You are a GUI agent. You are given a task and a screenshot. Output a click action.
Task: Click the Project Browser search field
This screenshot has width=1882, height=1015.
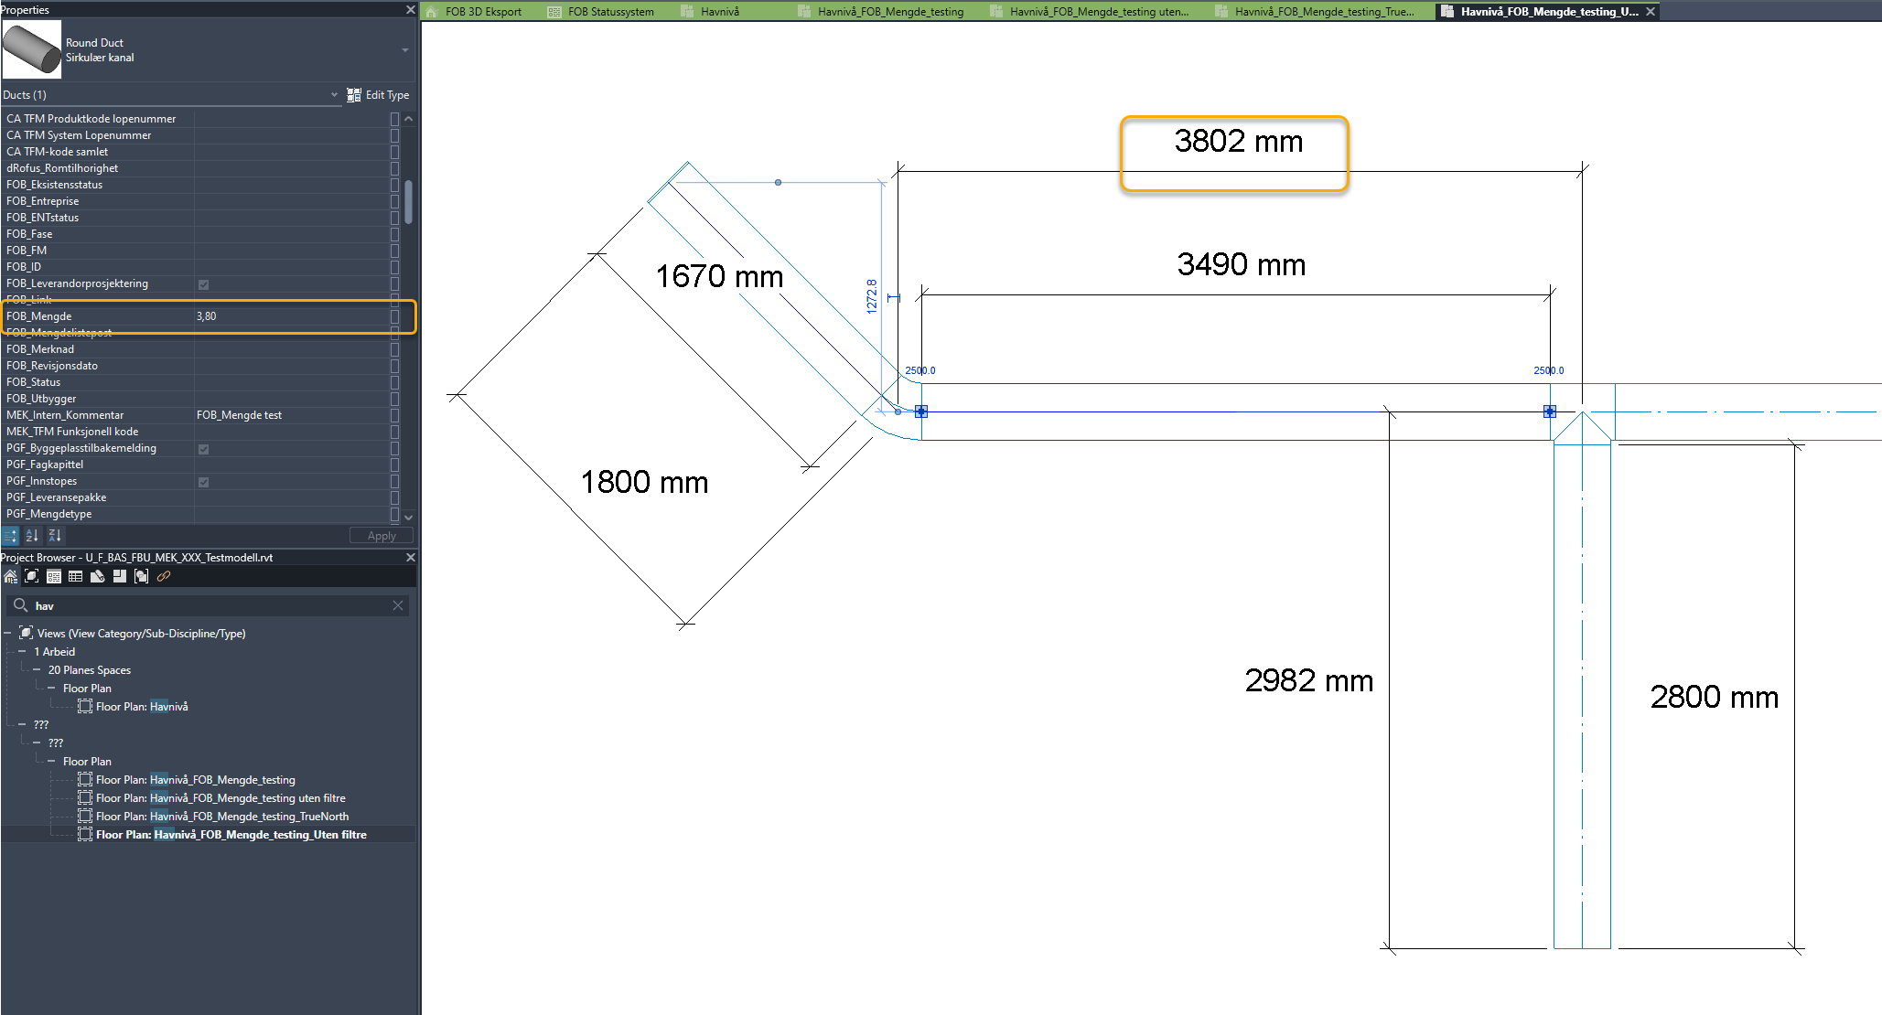(x=210, y=606)
